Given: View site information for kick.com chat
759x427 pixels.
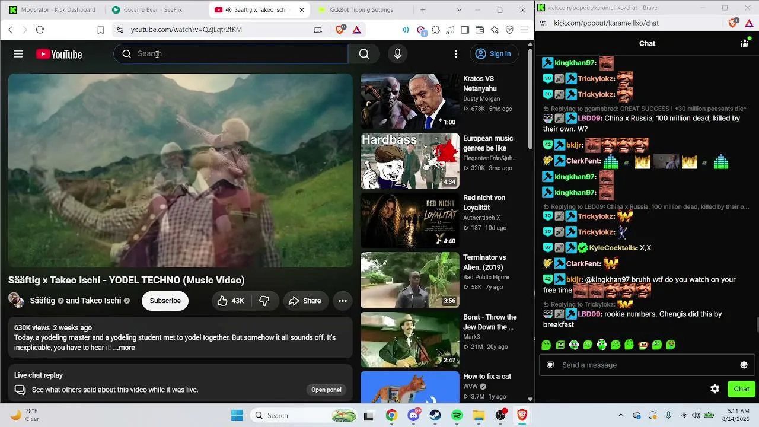Looking at the screenshot, I should 543,23.
